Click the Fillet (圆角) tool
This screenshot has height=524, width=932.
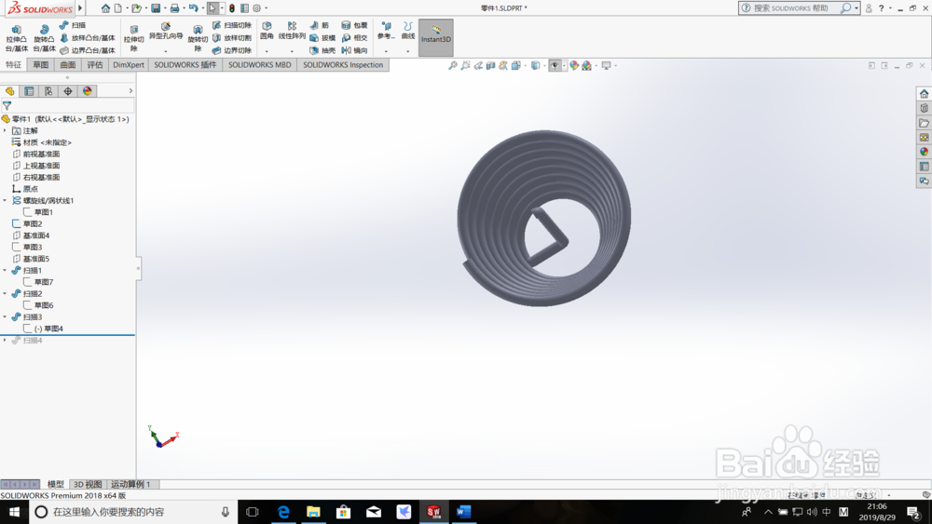click(x=267, y=31)
